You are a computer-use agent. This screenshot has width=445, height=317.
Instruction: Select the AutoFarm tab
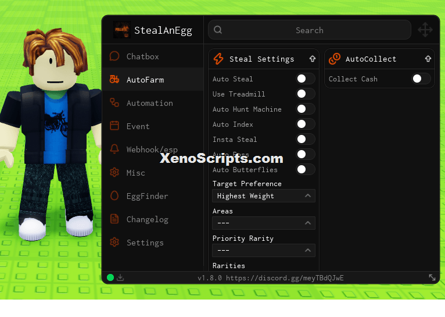click(153, 80)
